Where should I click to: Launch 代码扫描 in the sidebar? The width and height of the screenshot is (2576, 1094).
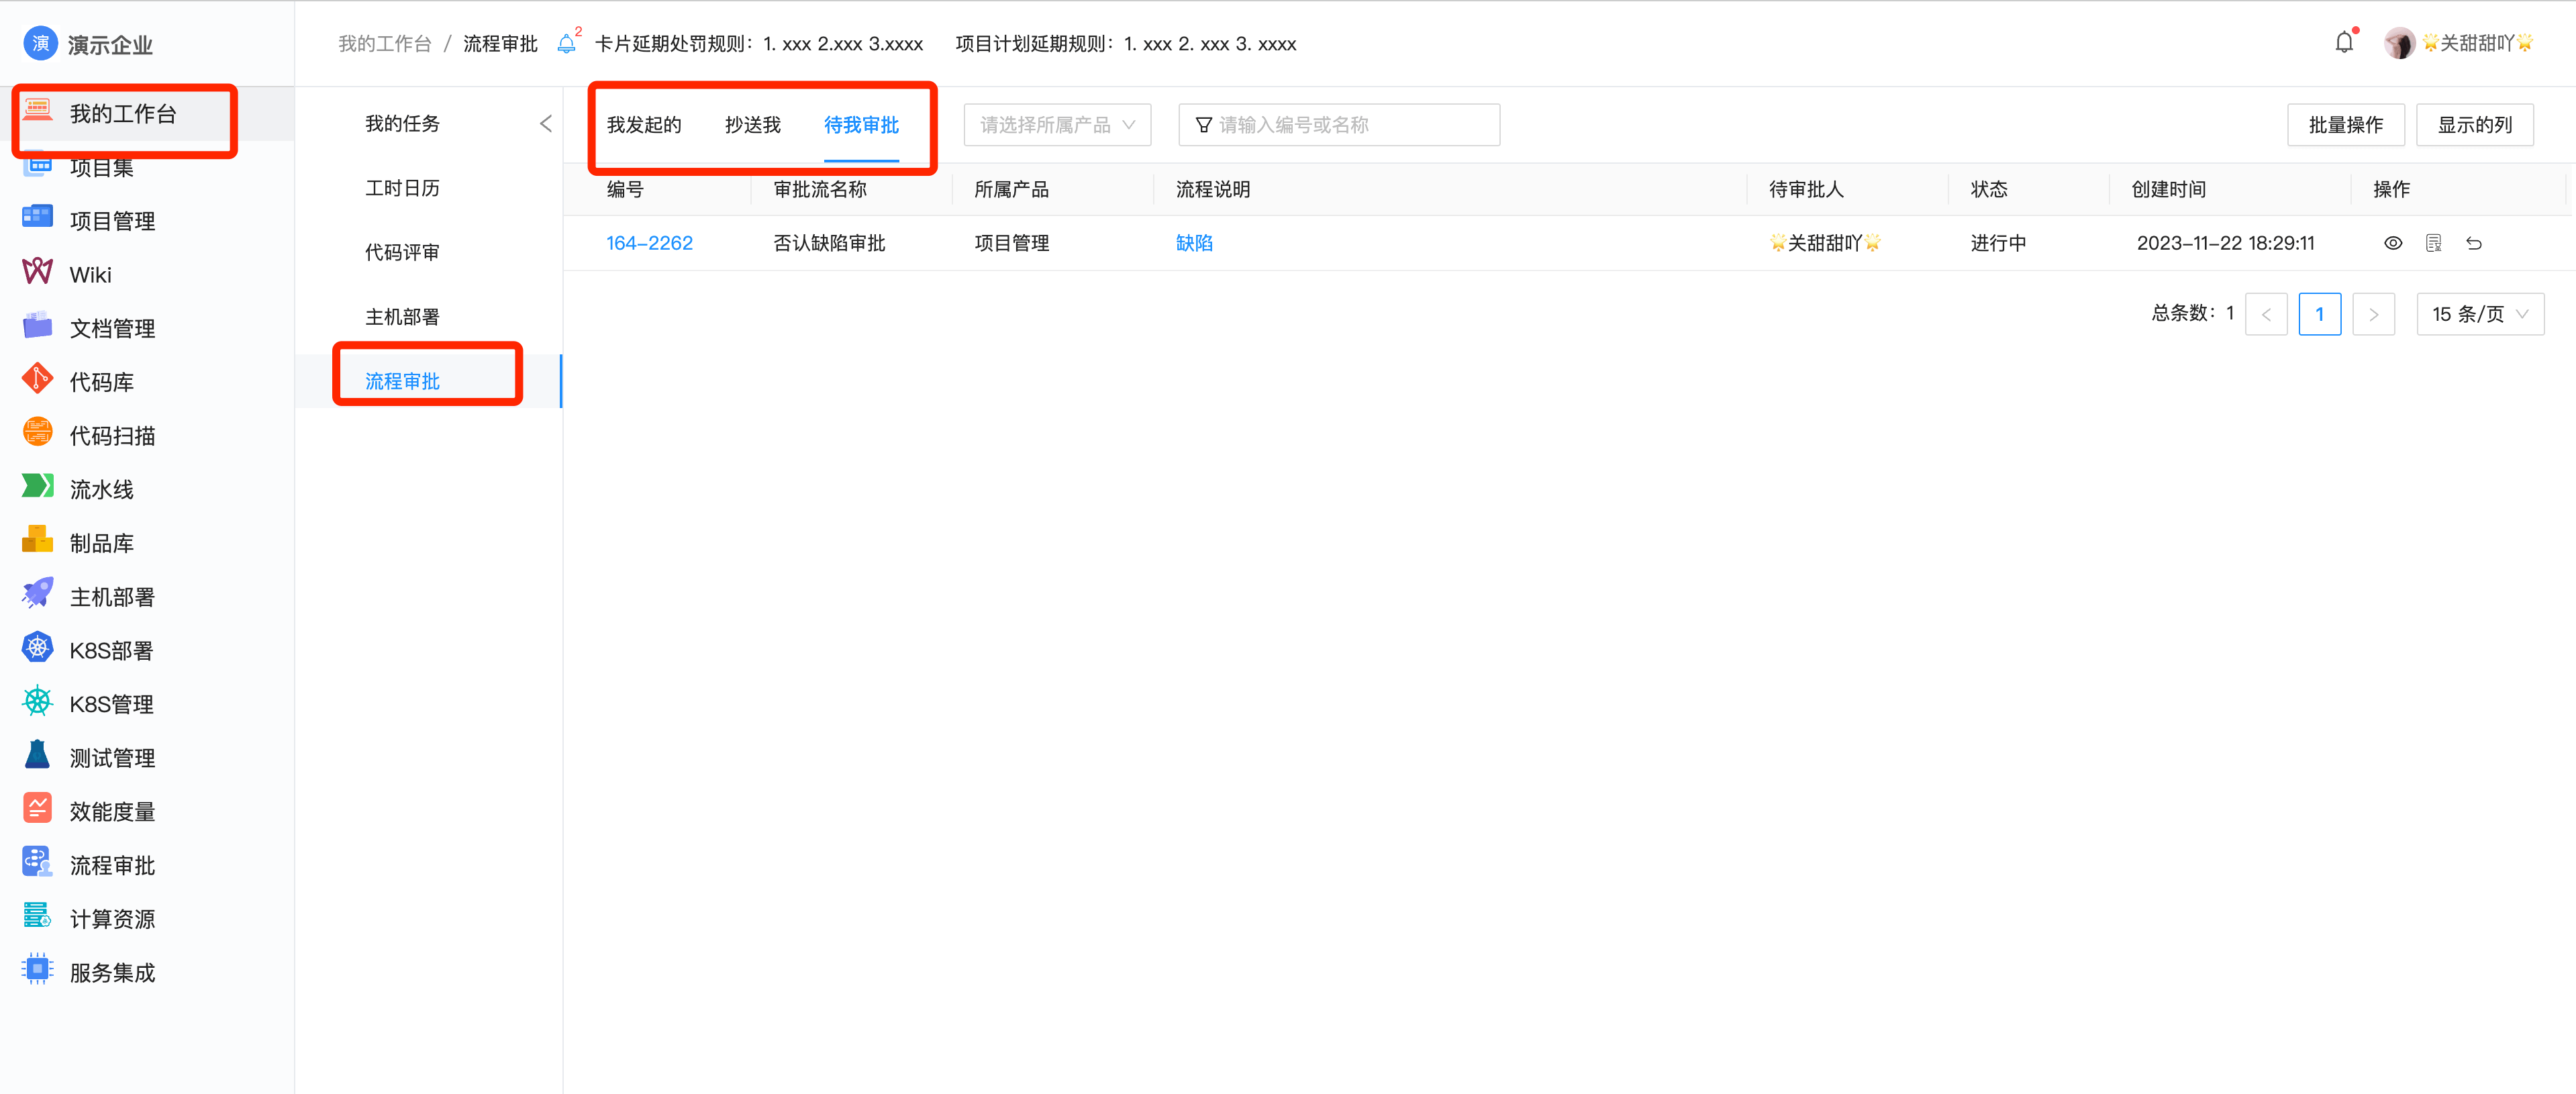point(112,434)
